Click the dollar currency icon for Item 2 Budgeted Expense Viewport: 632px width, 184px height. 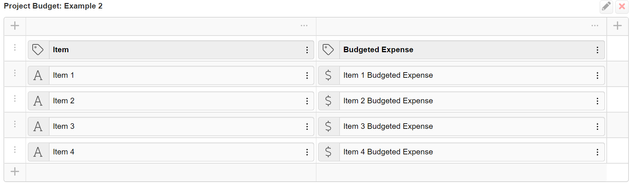click(x=329, y=101)
